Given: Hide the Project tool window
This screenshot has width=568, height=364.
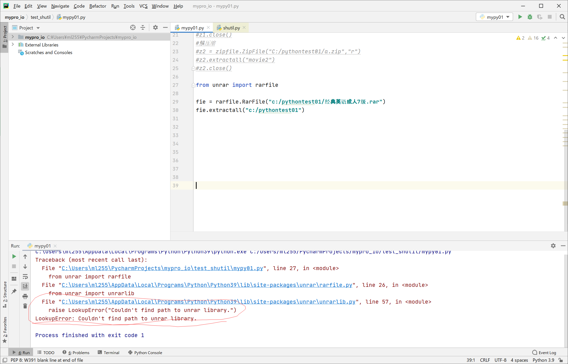Looking at the screenshot, I should pos(165,27).
